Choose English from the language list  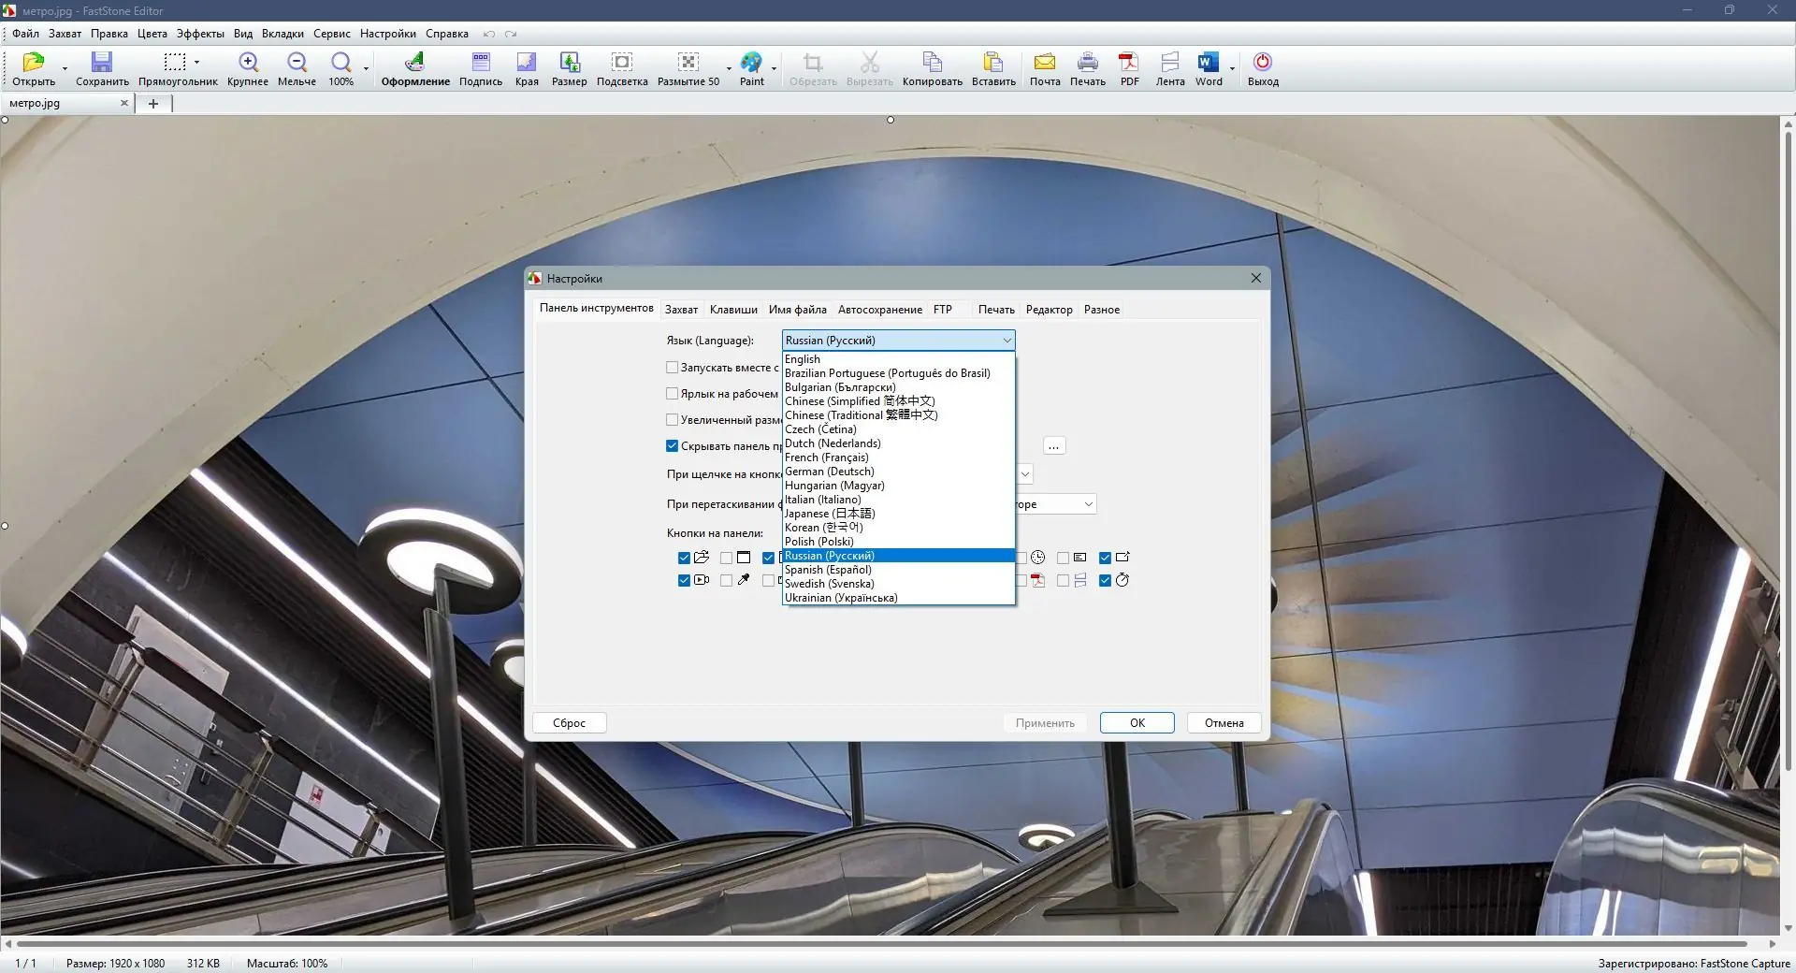(x=803, y=359)
